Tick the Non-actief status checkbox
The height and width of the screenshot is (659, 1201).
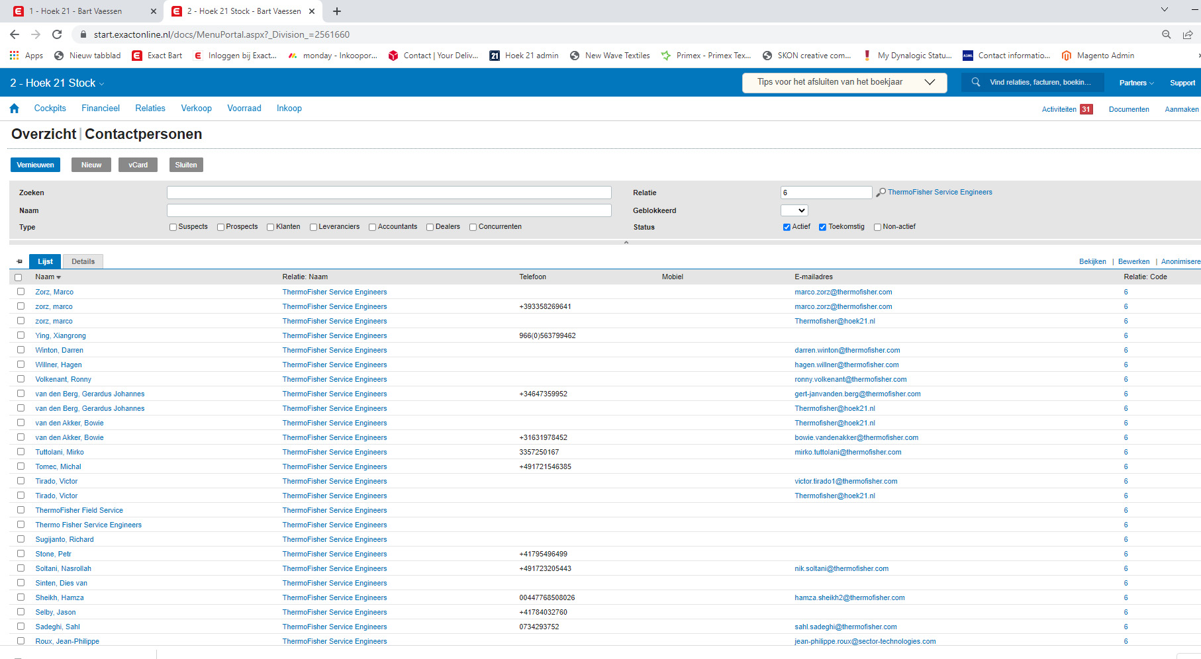877,227
